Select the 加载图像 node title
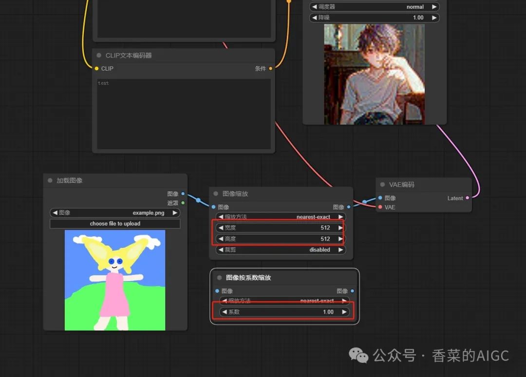 (x=70, y=180)
